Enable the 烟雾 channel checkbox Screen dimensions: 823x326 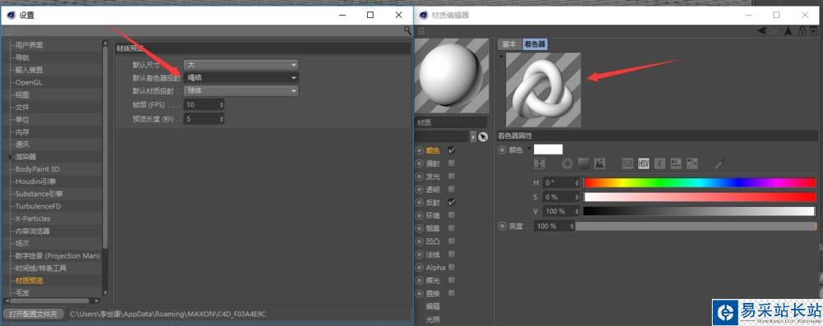click(451, 228)
